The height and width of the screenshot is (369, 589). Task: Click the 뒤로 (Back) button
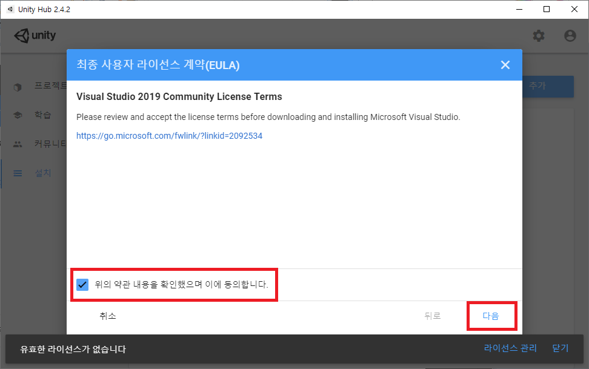pos(433,316)
